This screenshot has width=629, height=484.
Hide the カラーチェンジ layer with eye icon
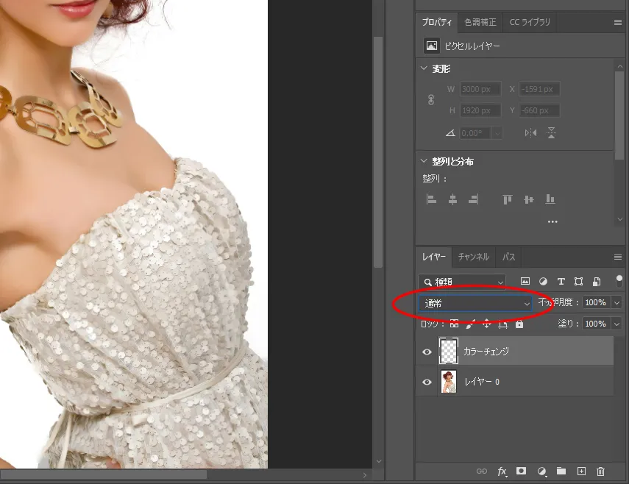[427, 352]
